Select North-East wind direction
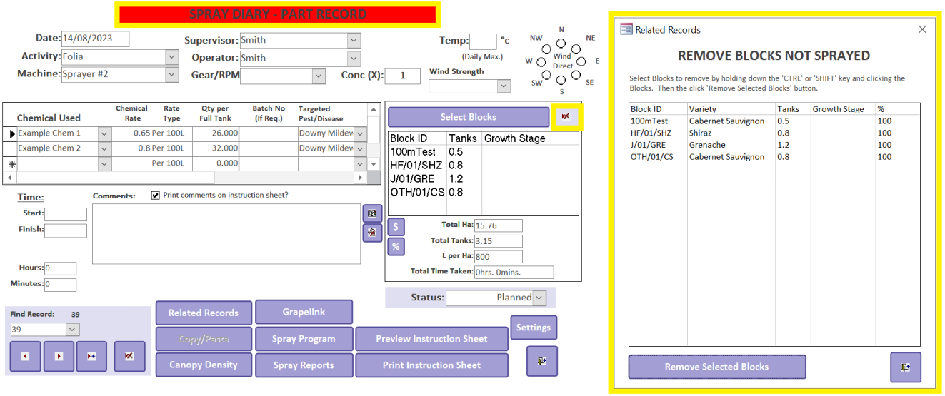945x396 pixels. (576, 49)
